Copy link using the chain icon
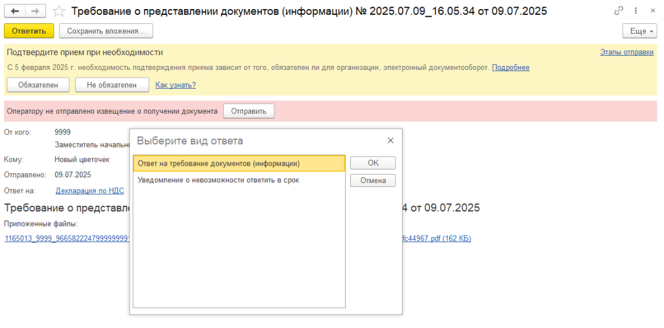This screenshot has width=664, height=328. (x=619, y=11)
